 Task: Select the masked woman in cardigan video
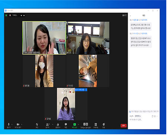(44, 71)
